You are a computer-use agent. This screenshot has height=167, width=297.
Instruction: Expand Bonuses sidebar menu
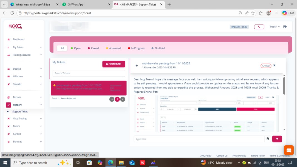pos(24,142)
